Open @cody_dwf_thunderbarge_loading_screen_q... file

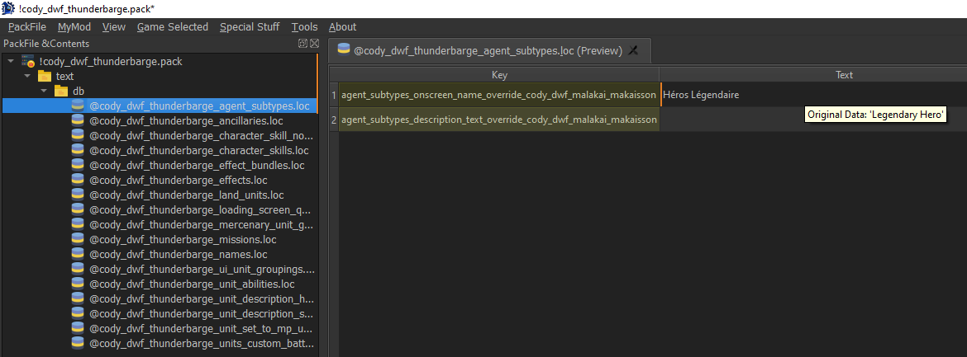click(202, 210)
